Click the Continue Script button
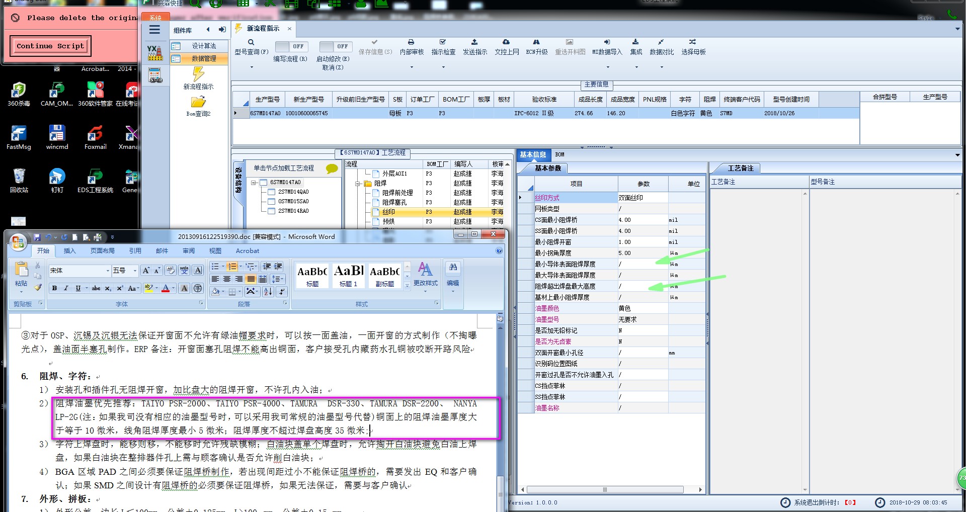This screenshot has width=966, height=512. 50,46
